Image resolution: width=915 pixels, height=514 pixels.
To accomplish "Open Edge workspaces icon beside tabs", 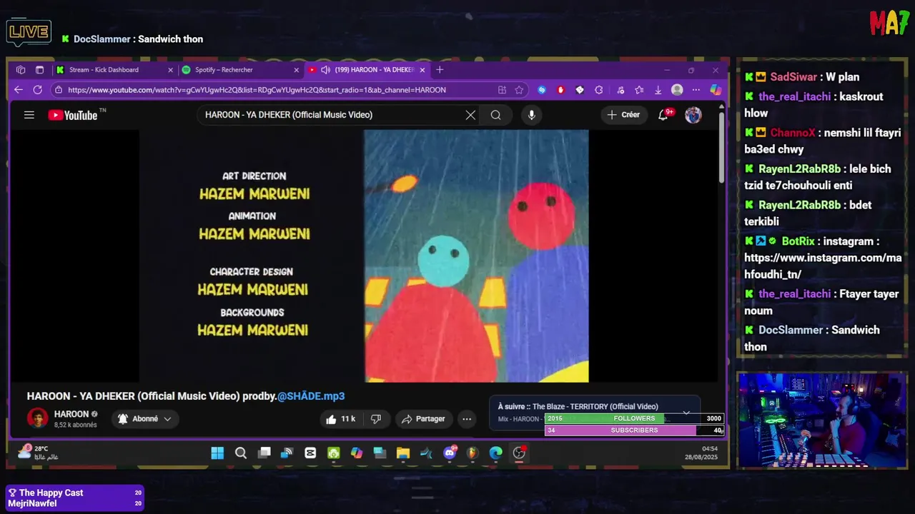I will click(21, 70).
